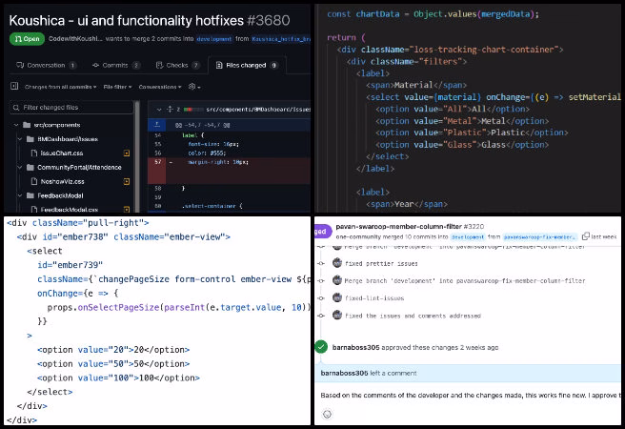The image size is (625, 429).
Task: Open the 'fixed-lint-issues' commit
Action: tap(374, 298)
